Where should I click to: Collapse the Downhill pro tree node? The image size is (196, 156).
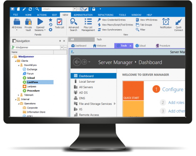[18, 65]
